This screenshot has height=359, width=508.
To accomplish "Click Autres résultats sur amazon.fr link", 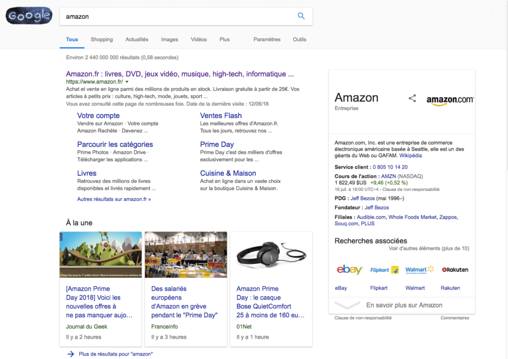I will point(114,199).
